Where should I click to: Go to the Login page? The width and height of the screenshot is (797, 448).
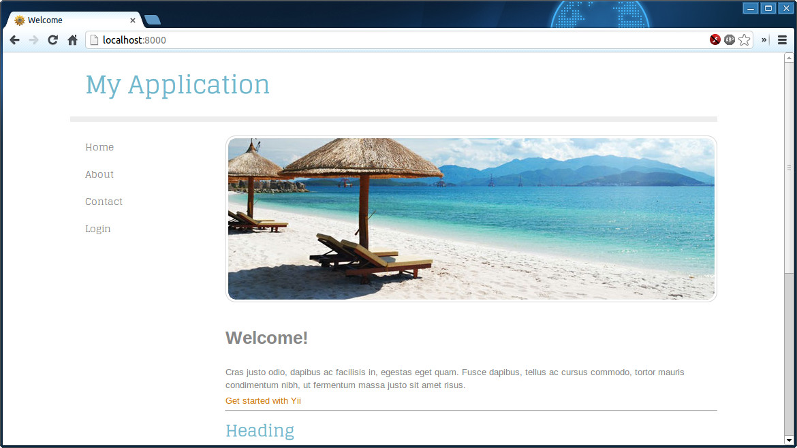click(97, 229)
